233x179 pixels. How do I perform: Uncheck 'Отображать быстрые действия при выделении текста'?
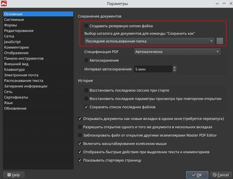80,152
